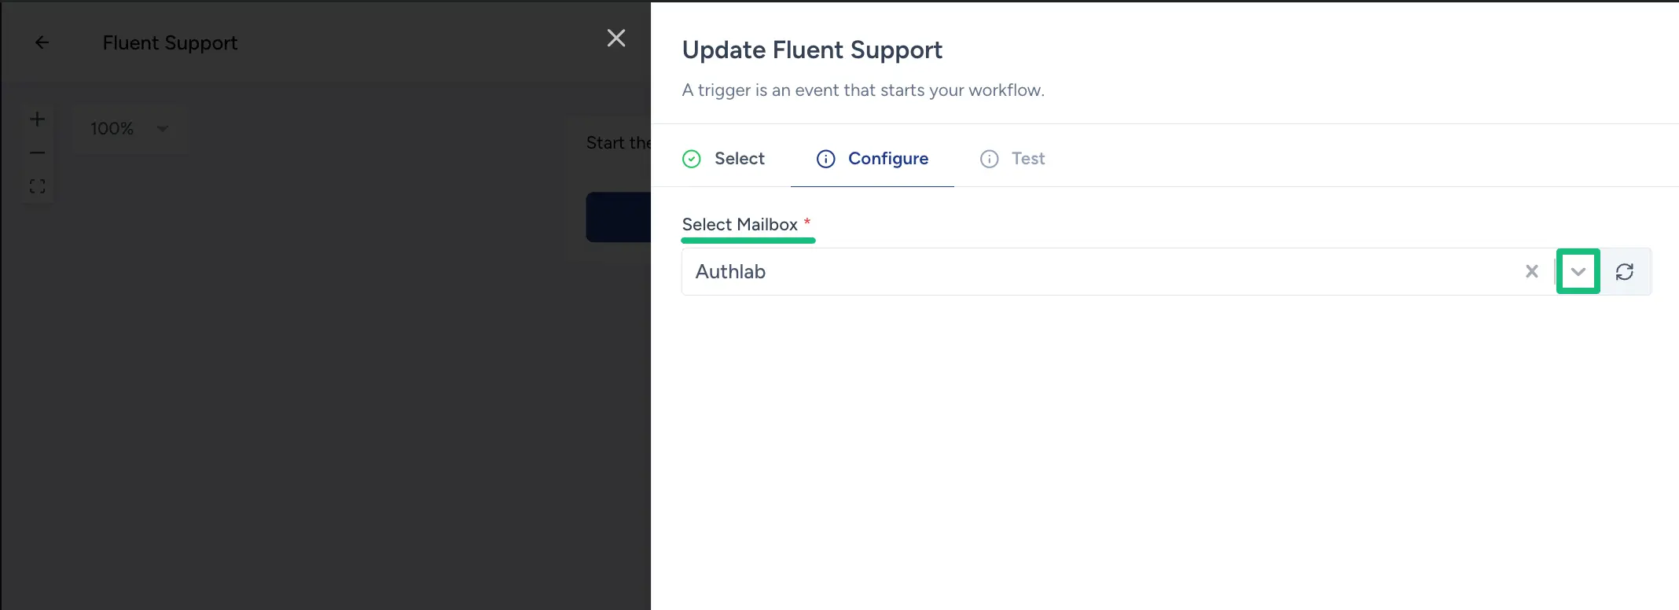1679x610 pixels.
Task: Close the workflow panel with the X
Action: [x=616, y=38]
